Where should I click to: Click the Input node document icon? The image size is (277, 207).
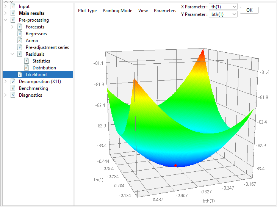pos(13,6)
